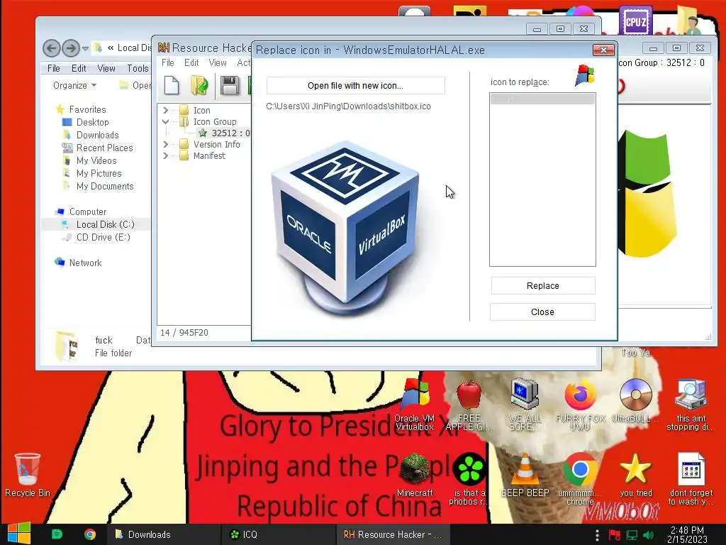Open the File menu in Resource Hacker
This screenshot has height=545, width=726.
(x=167, y=62)
